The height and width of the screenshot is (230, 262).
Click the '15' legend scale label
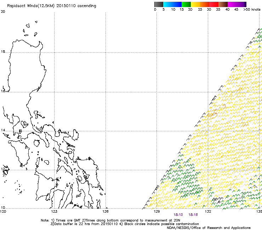tap(182, 10)
